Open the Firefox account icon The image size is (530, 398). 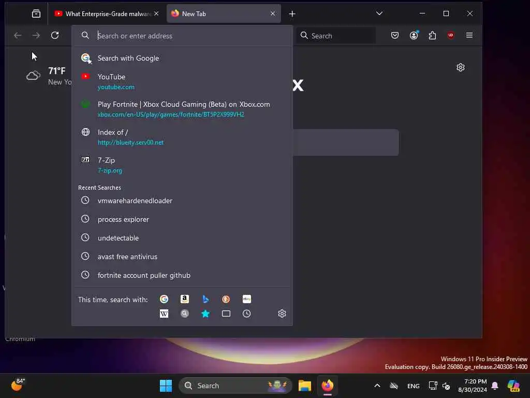click(x=414, y=35)
